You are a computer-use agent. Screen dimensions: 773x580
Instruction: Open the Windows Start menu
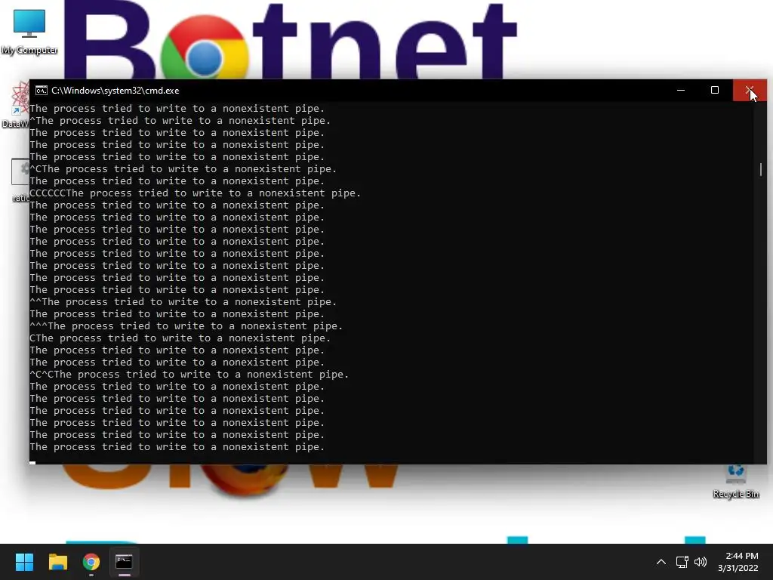24,562
